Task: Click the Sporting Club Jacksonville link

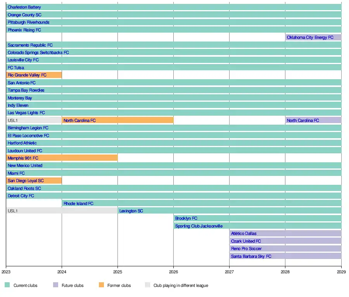Action: pos(199,226)
